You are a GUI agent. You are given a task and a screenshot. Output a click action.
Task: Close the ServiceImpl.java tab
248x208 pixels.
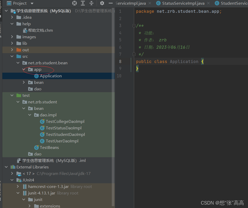150,3
